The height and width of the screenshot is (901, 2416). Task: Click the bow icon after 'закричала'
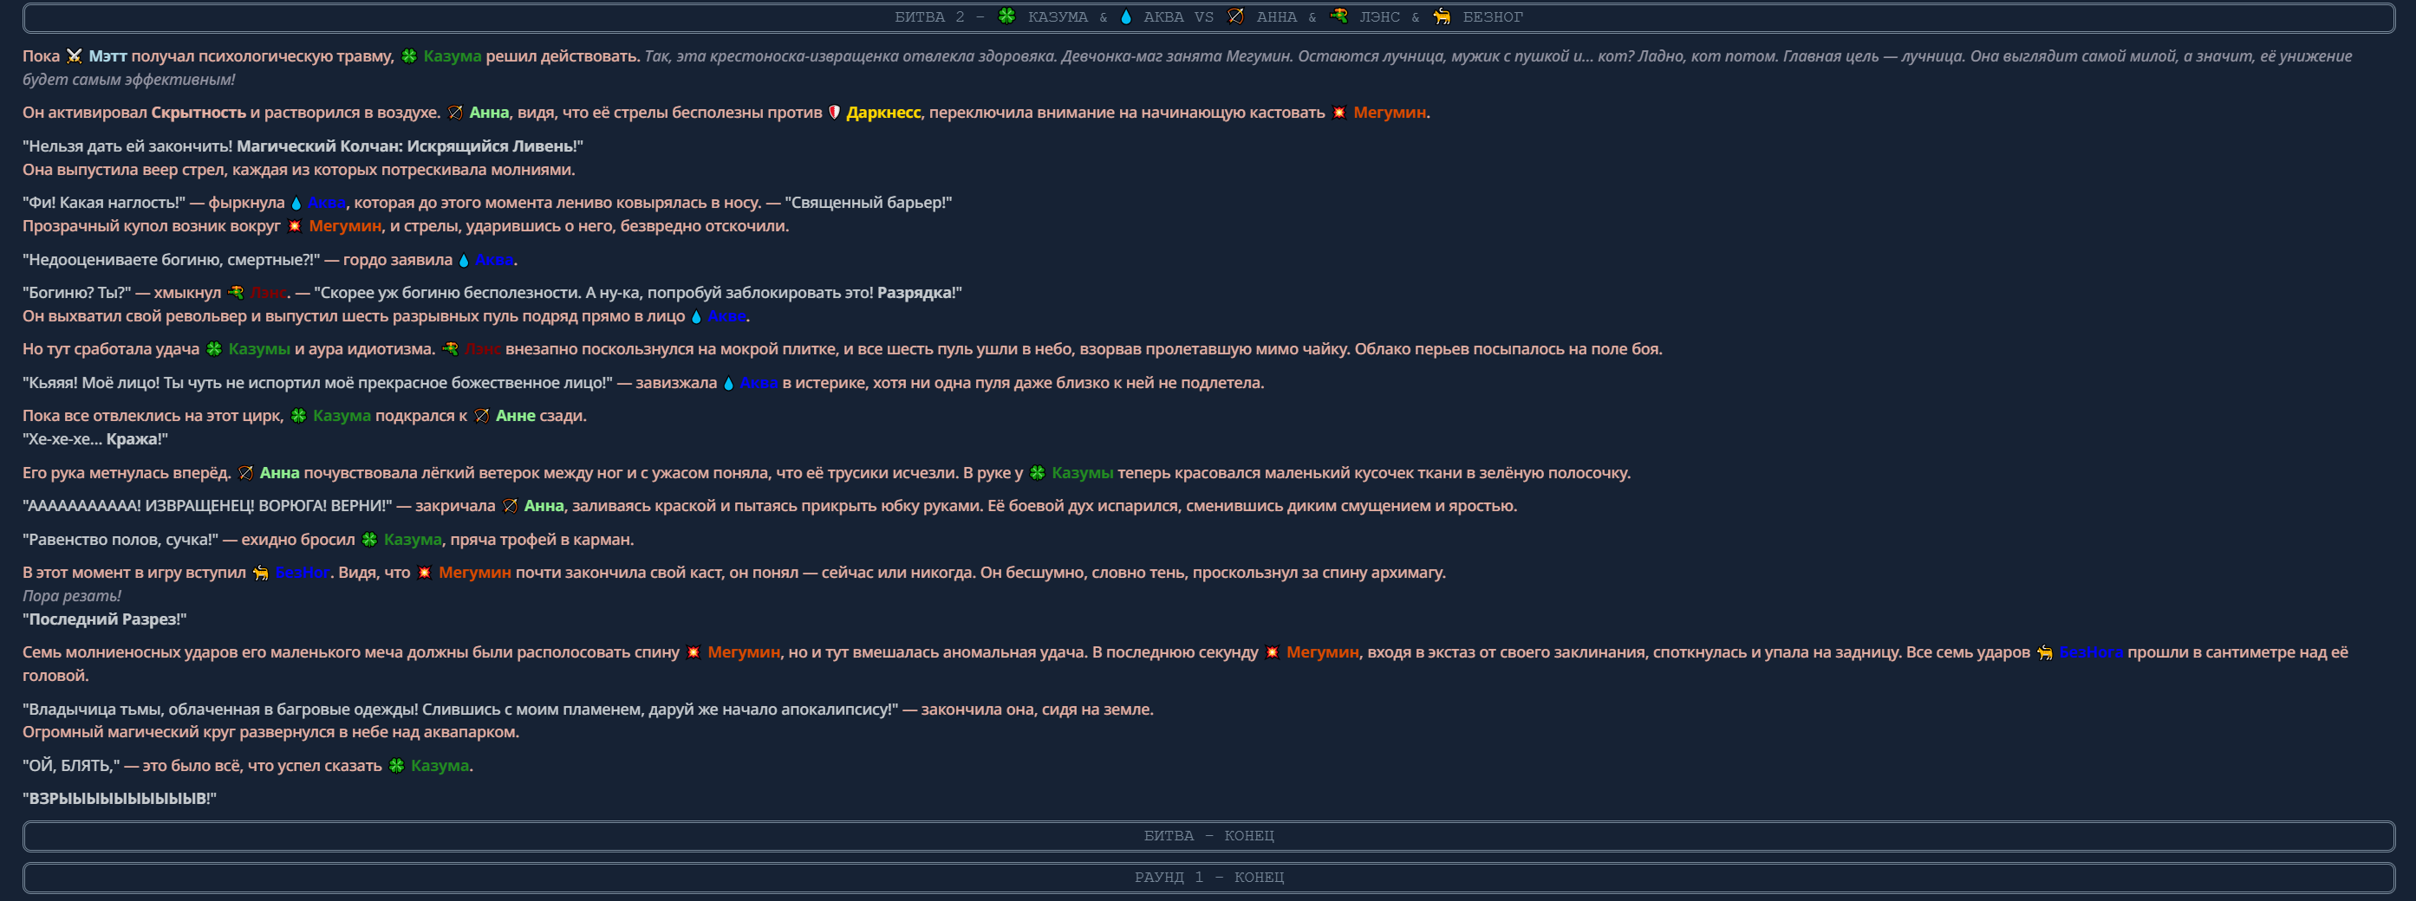[509, 505]
